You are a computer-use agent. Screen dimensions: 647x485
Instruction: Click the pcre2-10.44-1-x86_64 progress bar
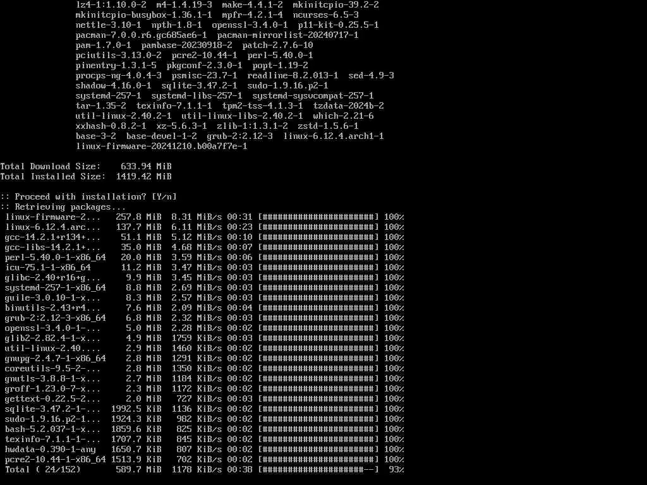pos(318,460)
